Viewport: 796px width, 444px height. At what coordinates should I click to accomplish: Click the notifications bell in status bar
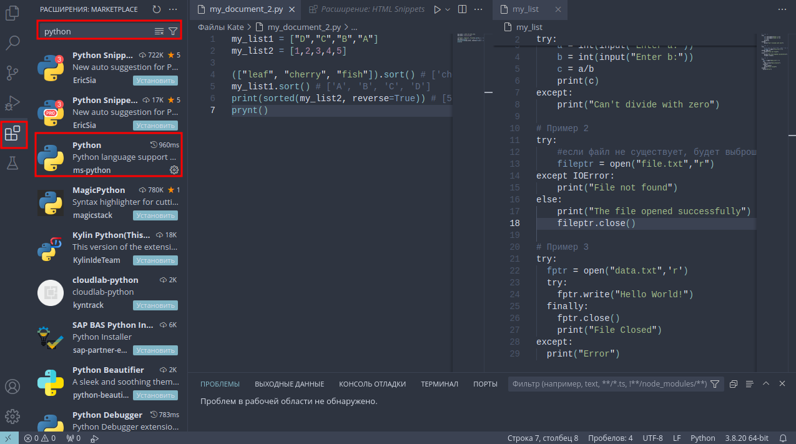click(784, 438)
